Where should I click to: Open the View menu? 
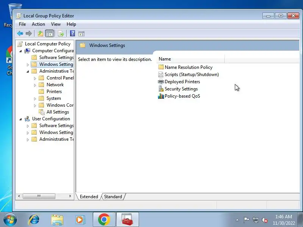pyautogui.click(x=56, y=24)
